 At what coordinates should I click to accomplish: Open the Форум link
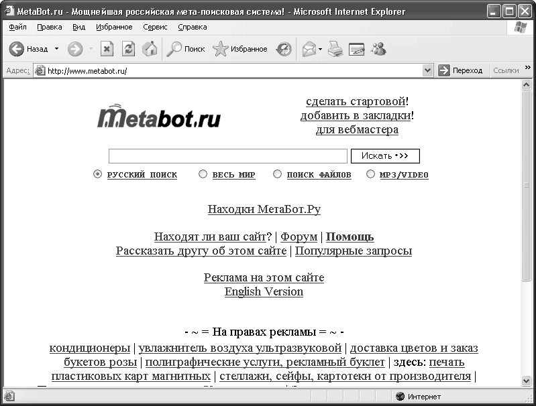click(x=299, y=236)
